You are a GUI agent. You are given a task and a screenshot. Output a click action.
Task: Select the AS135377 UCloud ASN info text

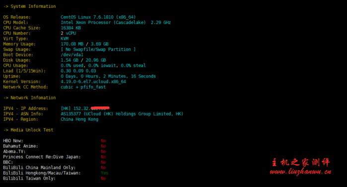122,114
